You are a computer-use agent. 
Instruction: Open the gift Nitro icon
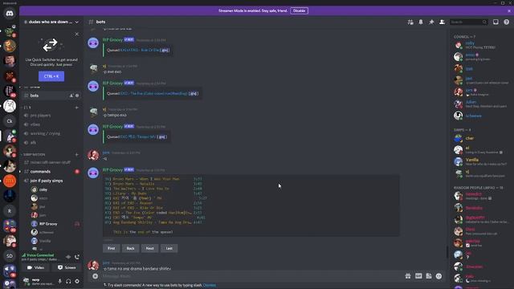pos(408,276)
